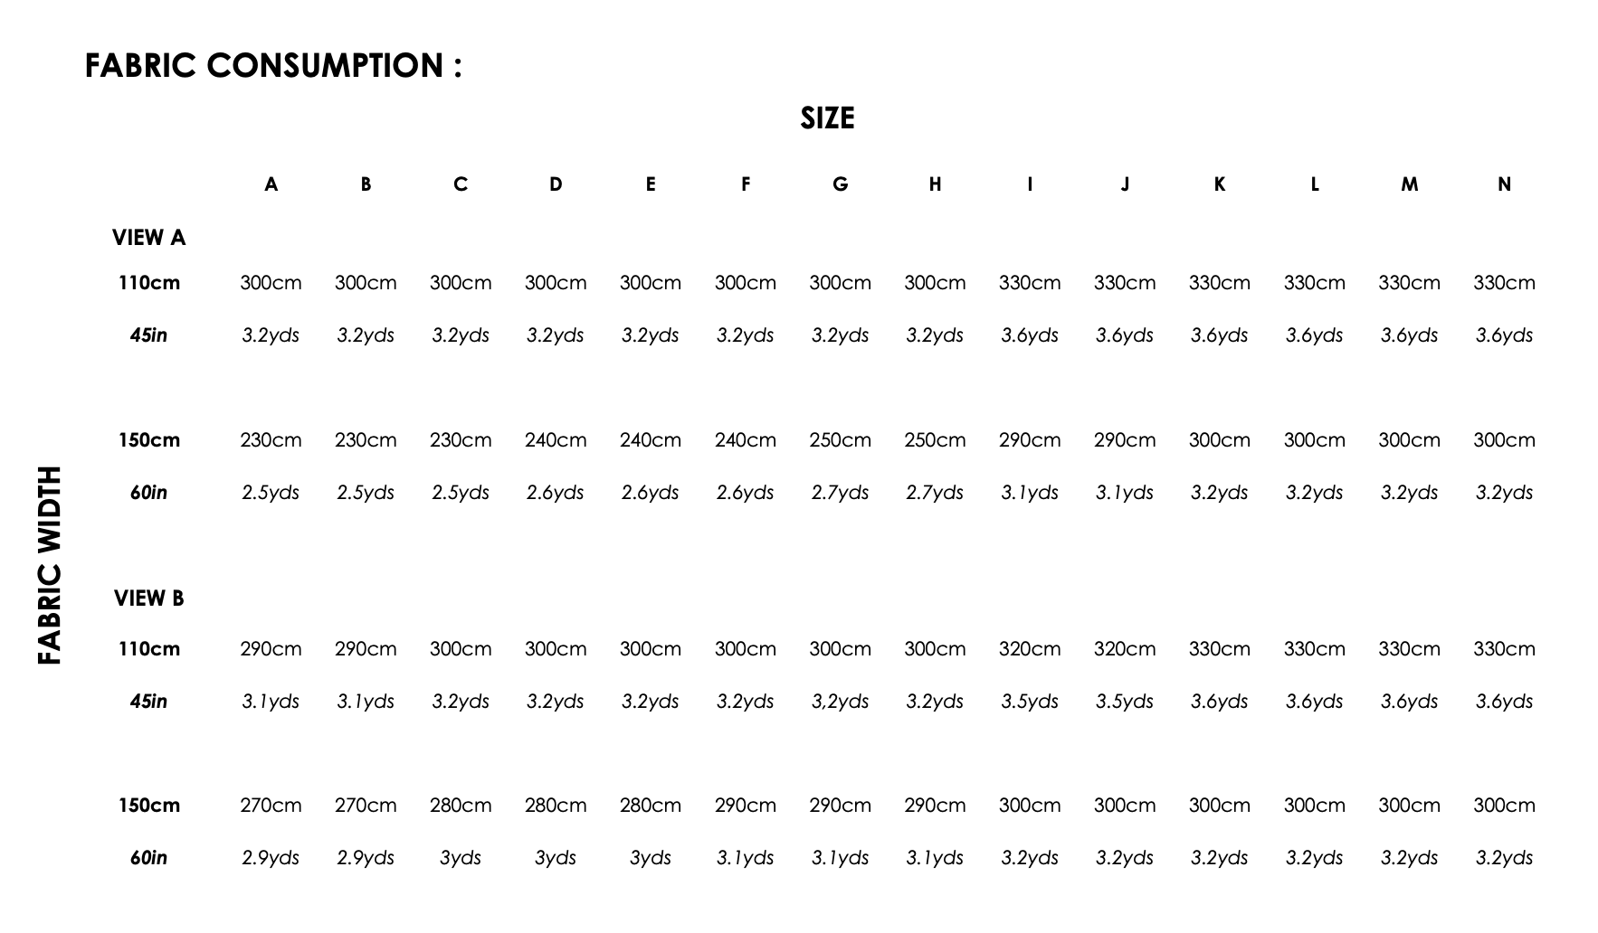1598x933 pixels.
Task: Click size column header A
Action: pos(271,184)
